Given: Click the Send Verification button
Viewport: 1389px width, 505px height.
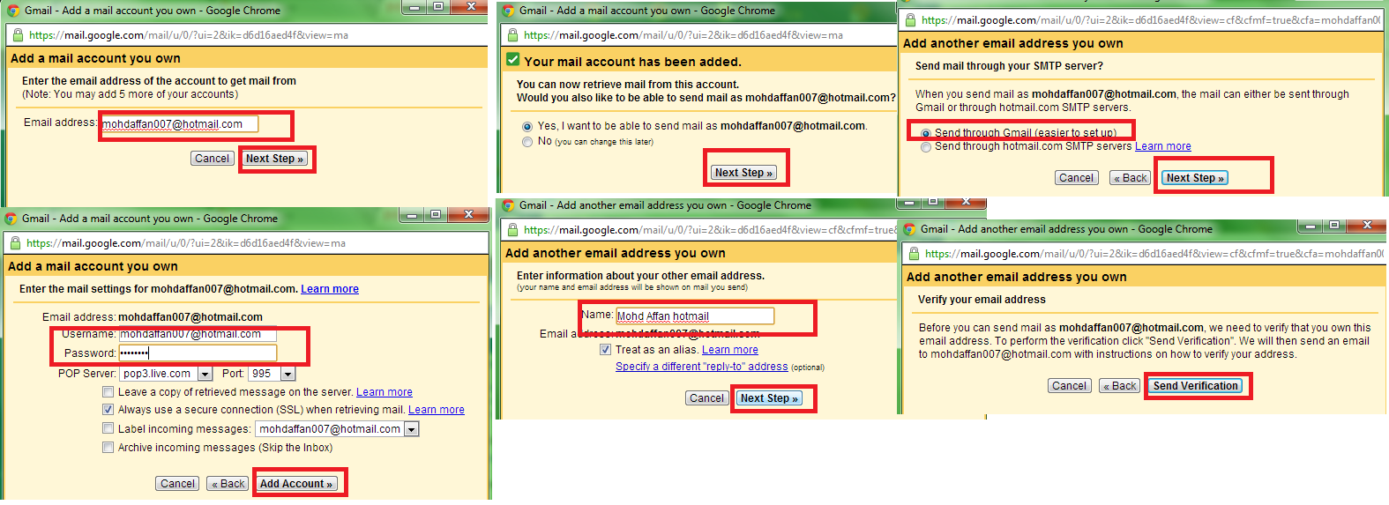Looking at the screenshot, I should (1196, 386).
